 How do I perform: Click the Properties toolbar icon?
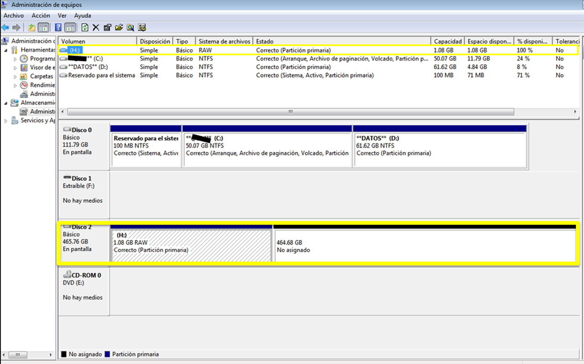click(x=107, y=27)
